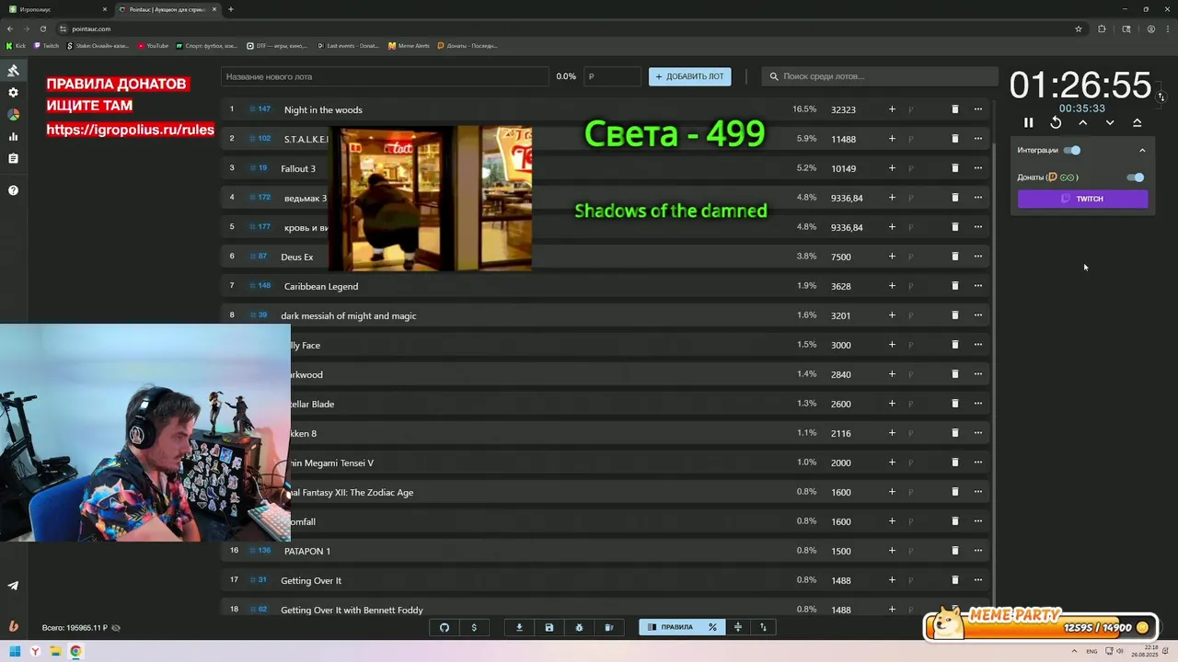Open the colored wheel icon in sidebar
Screen dimensions: 1178x662
pos(13,115)
